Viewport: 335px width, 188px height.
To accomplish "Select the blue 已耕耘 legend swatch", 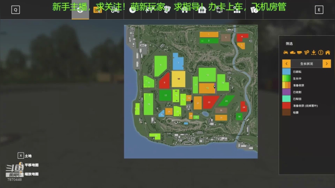I will pos(286,72).
